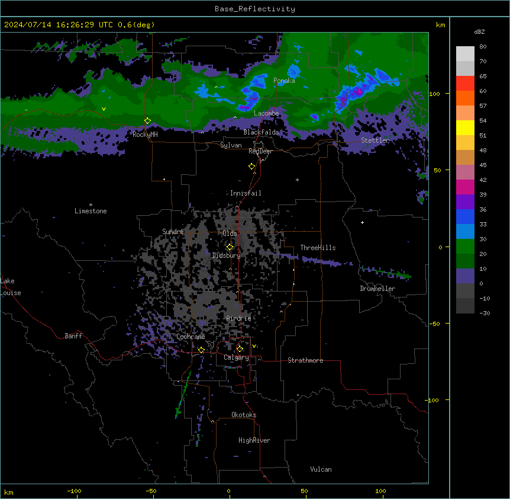Click the Didsbury city label
Image resolution: width=510 pixels, height=499 pixels.
pyautogui.click(x=227, y=255)
